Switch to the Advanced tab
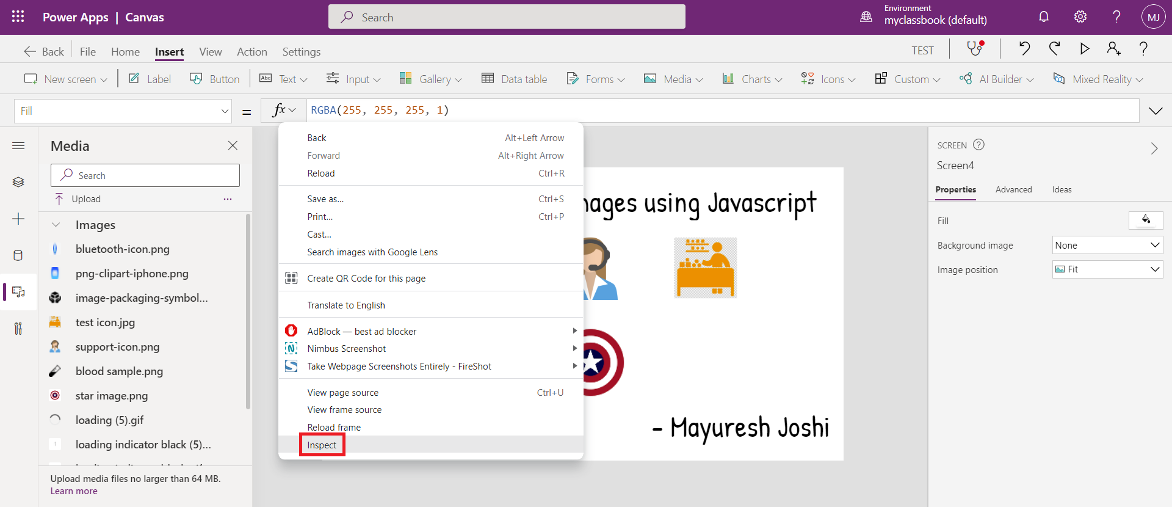Image resolution: width=1172 pixels, height=507 pixels. (1014, 189)
